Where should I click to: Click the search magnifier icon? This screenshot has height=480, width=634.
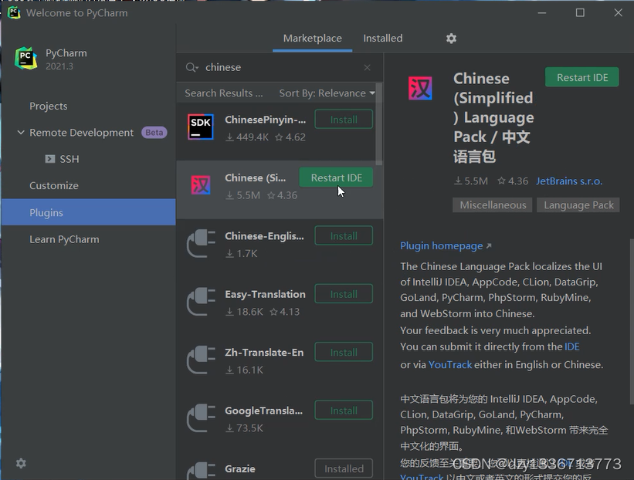(192, 67)
